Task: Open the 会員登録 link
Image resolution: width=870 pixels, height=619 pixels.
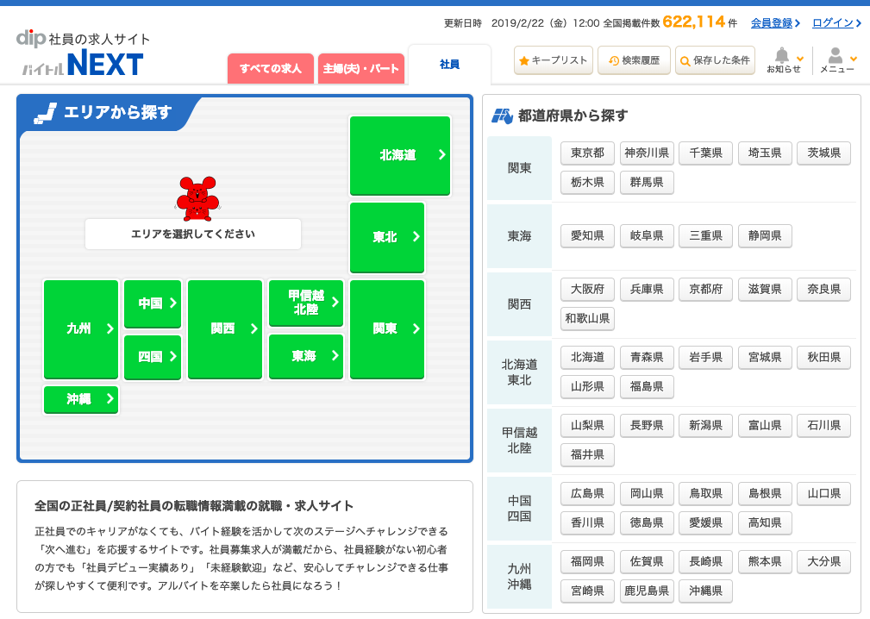Action: (x=772, y=22)
